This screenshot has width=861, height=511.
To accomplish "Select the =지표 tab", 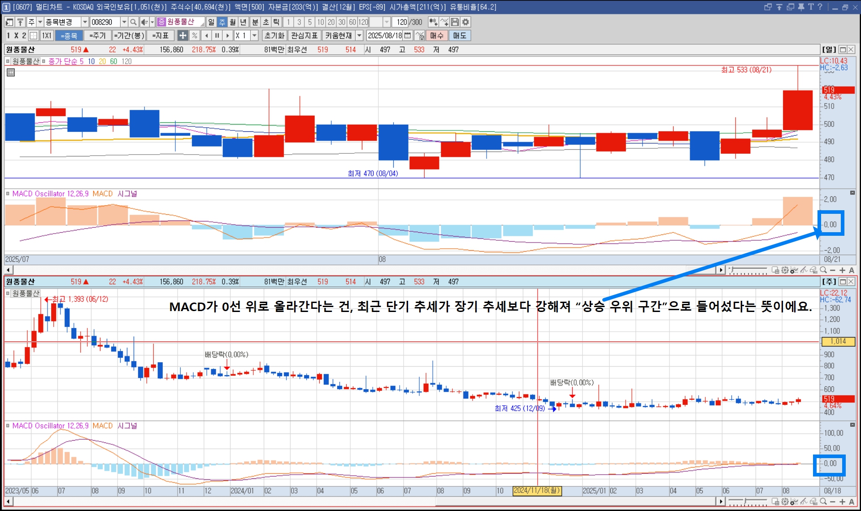I will coord(160,35).
